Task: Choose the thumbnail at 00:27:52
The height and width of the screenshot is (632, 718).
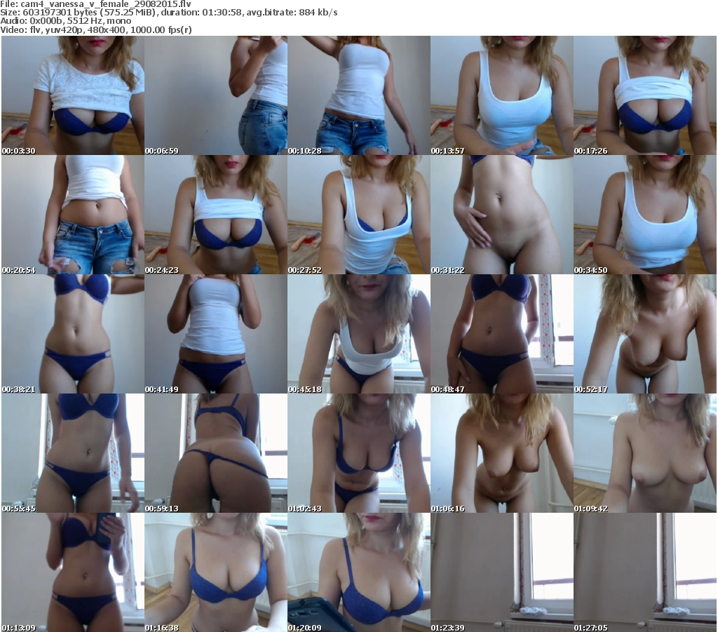Action: (358, 215)
